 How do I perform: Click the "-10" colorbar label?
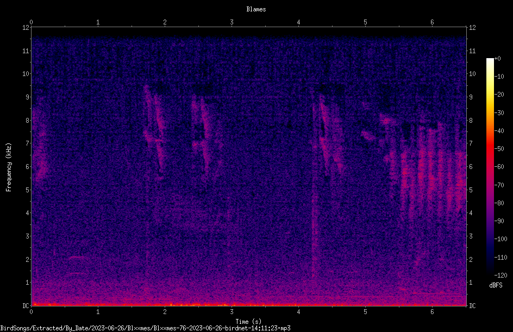tap(499, 77)
